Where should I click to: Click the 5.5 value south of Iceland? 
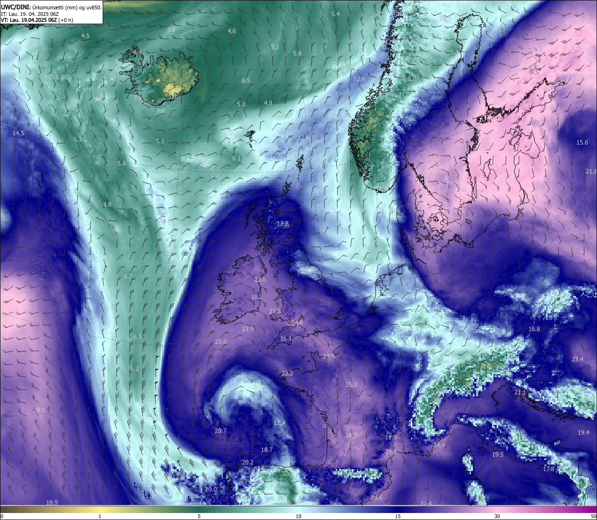[x=160, y=141]
